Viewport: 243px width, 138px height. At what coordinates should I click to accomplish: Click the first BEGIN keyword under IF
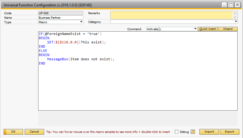point(44,38)
